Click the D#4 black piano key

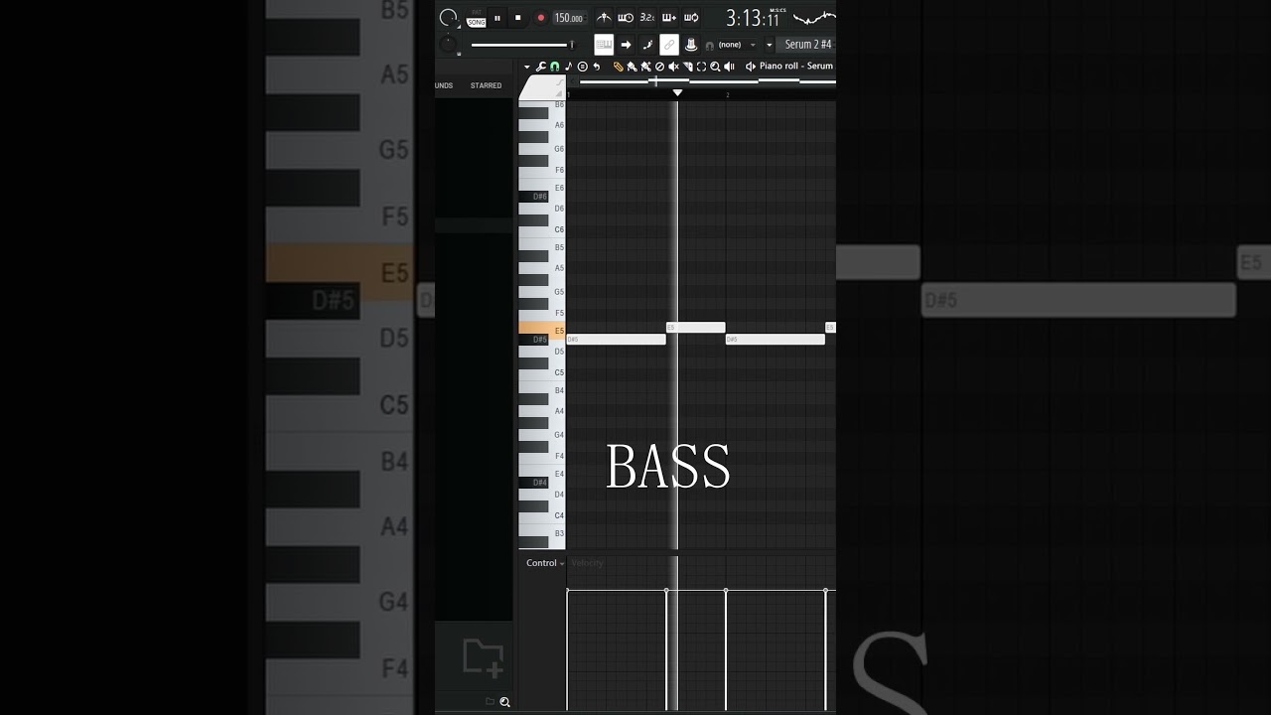[x=534, y=483]
